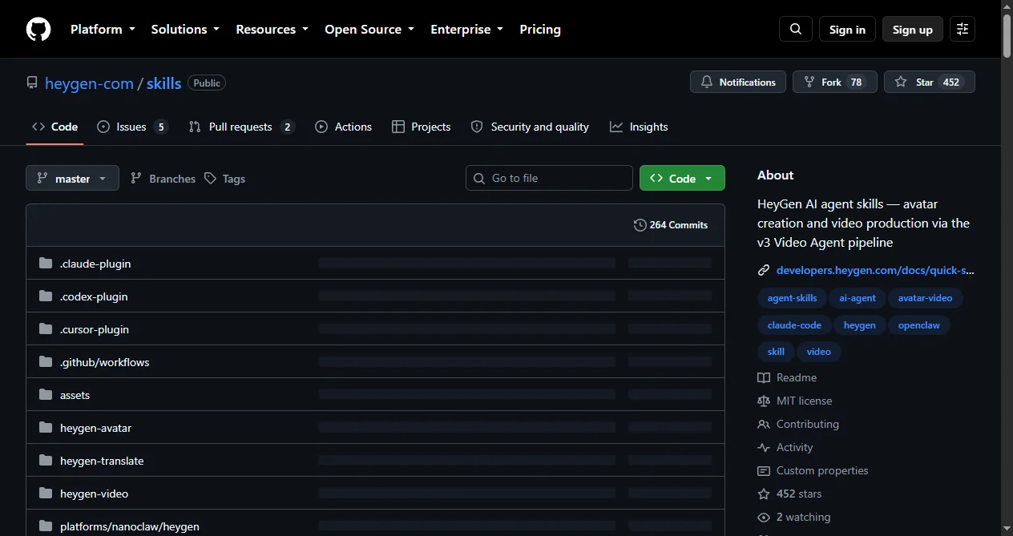Viewport: 1013px width, 536px height.
Task: Switch to the Issues tab
Action: tap(132, 127)
